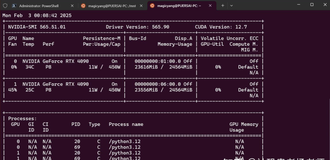Click the 'GPU-Util' column header
This screenshot has width=330, height=160.
point(212,44)
